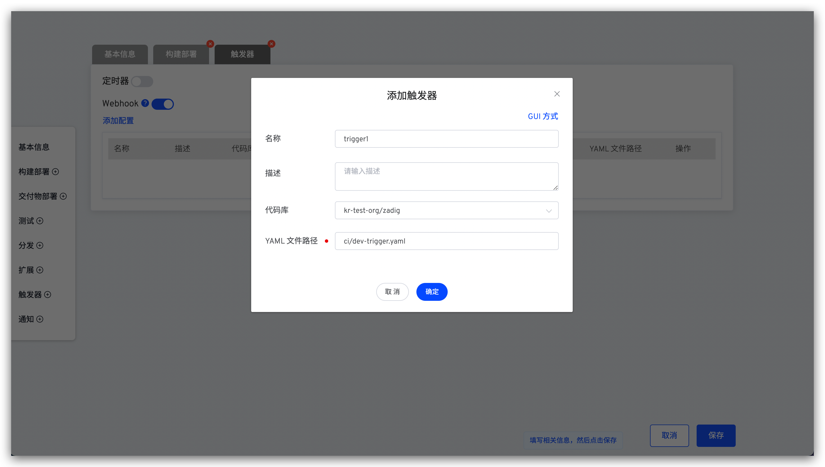Click the 名称 table column header
Viewport: 825px width, 467px height.
click(122, 149)
